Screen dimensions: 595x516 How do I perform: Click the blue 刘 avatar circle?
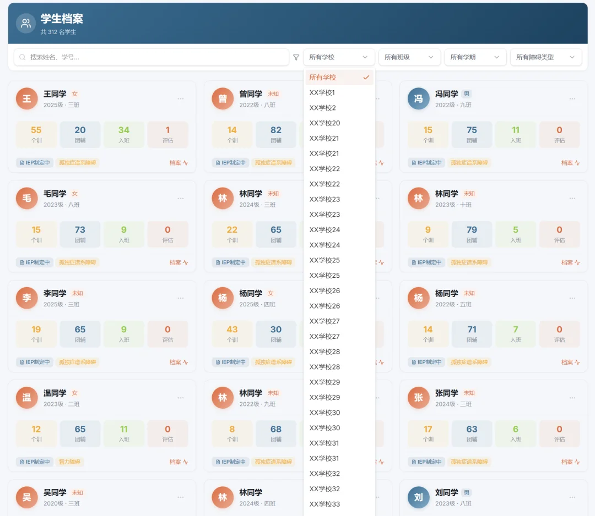419,497
